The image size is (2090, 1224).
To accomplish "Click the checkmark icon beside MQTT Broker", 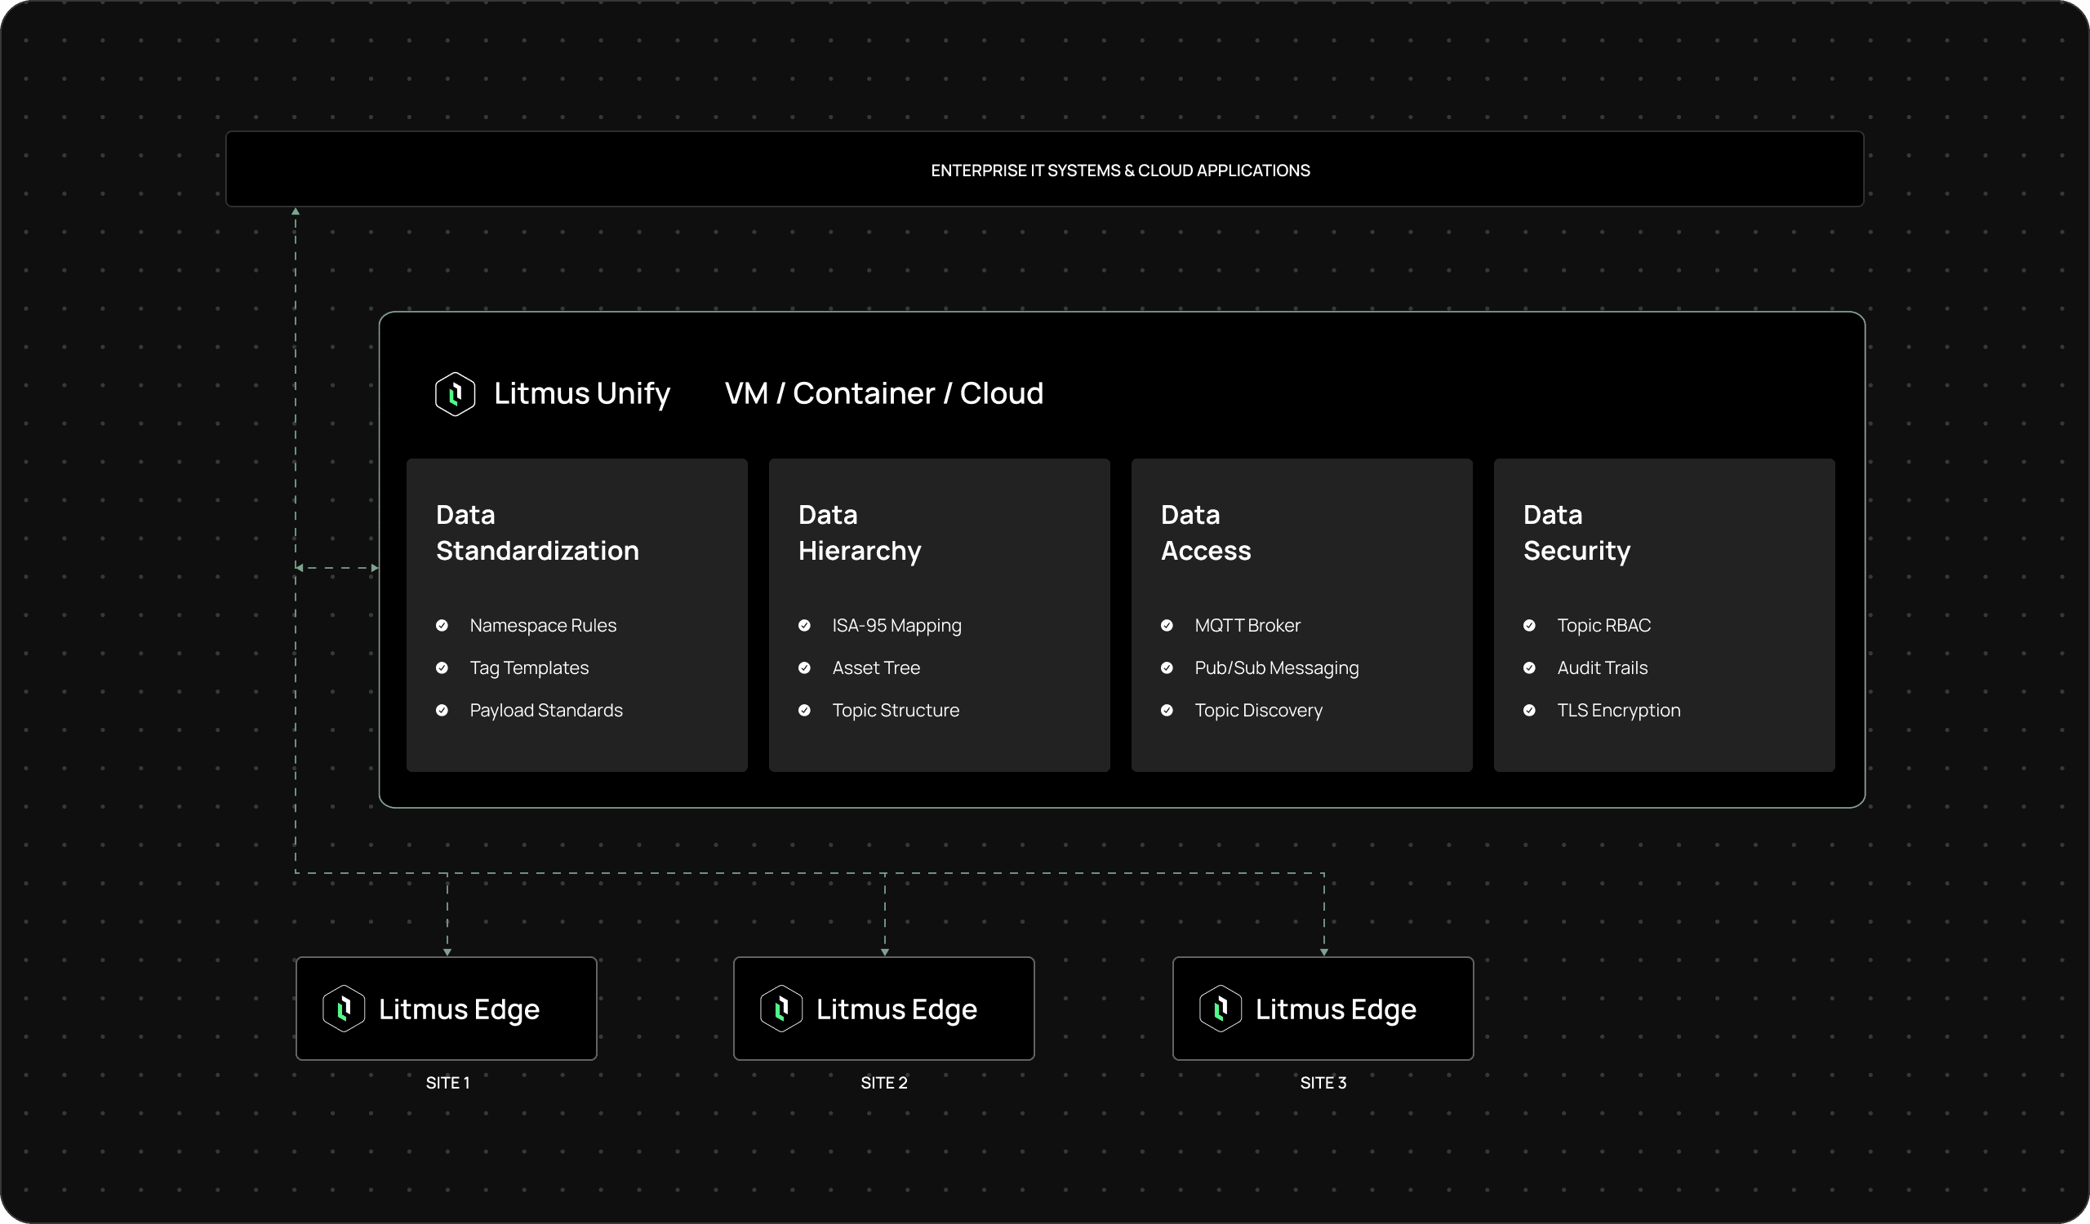I will pyautogui.click(x=1167, y=625).
